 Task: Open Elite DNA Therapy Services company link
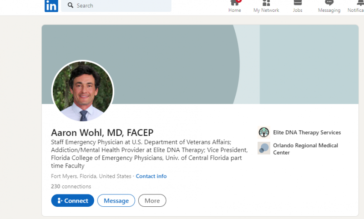click(x=307, y=133)
